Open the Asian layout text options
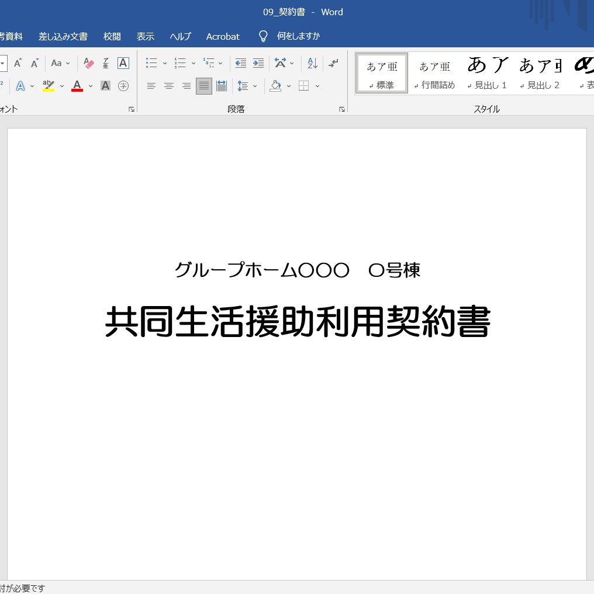This screenshot has width=594, height=594. [284, 63]
